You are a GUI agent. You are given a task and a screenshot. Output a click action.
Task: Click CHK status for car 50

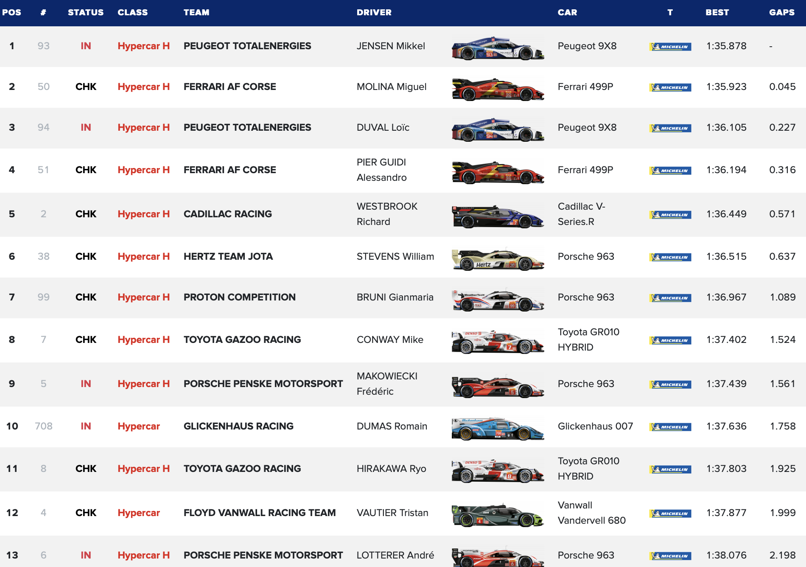pos(86,87)
